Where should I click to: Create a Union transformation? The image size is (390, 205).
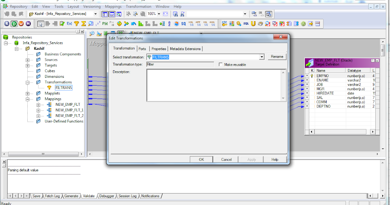click(x=253, y=23)
